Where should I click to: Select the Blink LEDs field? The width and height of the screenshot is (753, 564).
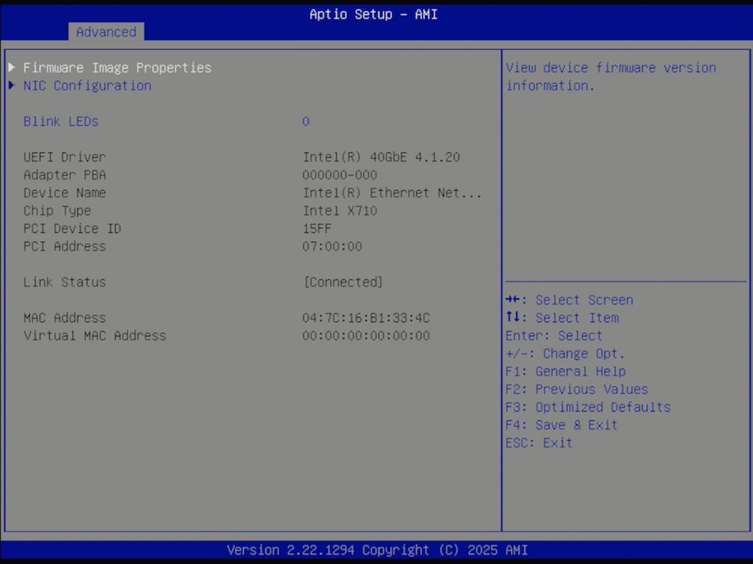pos(61,121)
